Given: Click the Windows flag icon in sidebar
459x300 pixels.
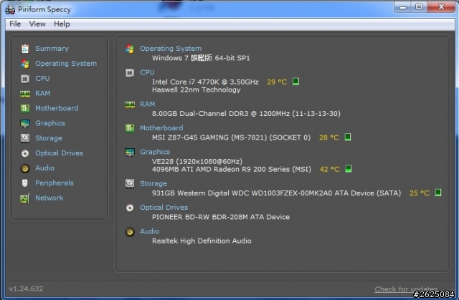Looking at the screenshot, I should [25, 64].
